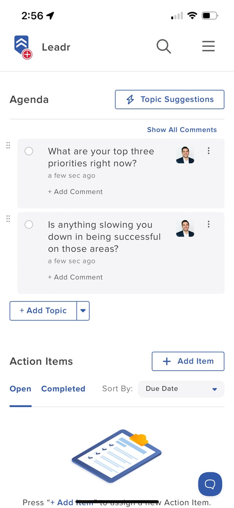The height and width of the screenshot is (508, 234).
Task: Open the Intercom chat bubble
Action: coord(210,484)
